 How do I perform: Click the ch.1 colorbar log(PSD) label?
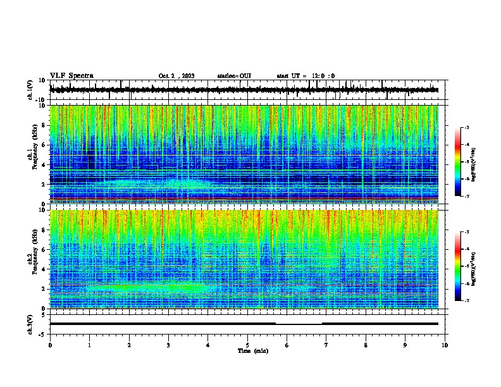[474, 165]
